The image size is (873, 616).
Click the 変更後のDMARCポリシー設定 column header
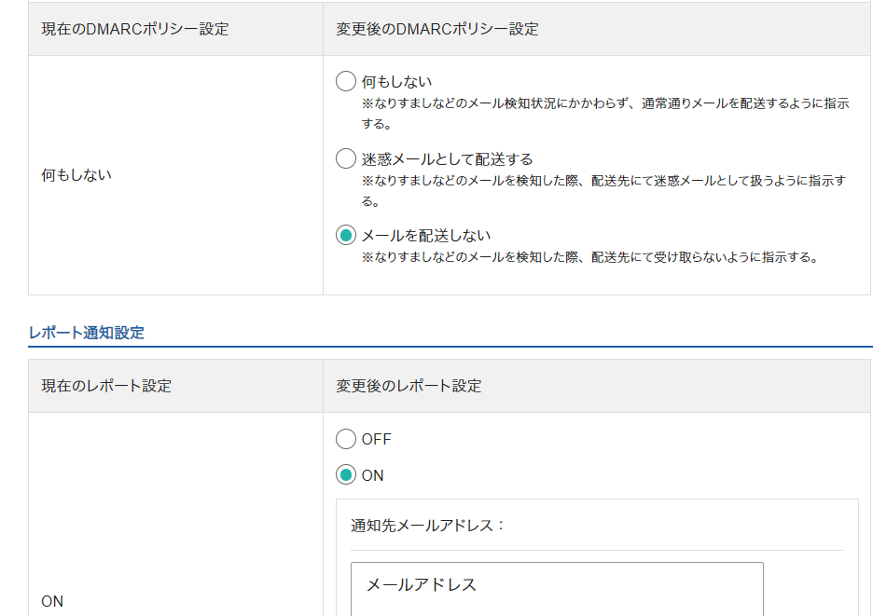tap(437, 29)
